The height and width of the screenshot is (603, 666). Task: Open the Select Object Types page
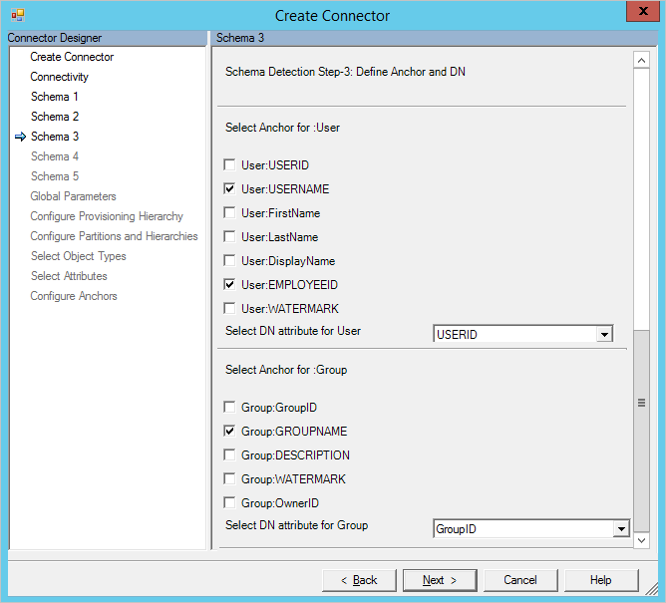(79, 256)
